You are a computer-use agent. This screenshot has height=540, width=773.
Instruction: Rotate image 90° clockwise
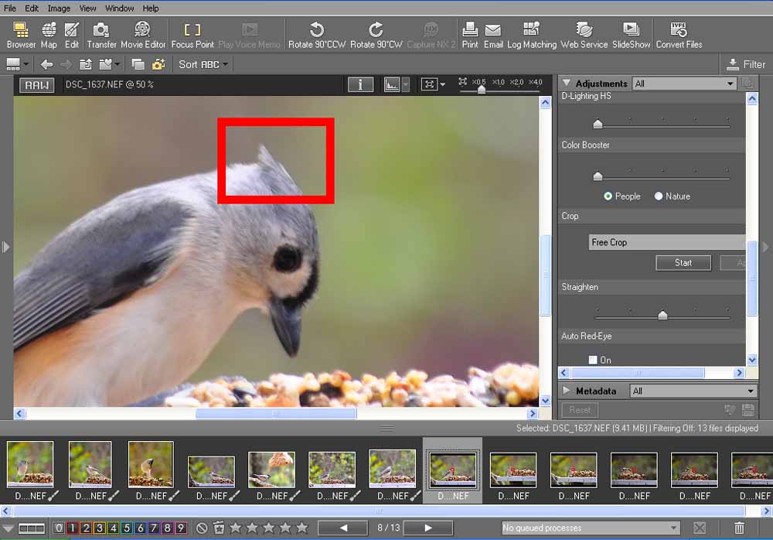point(376,30)
